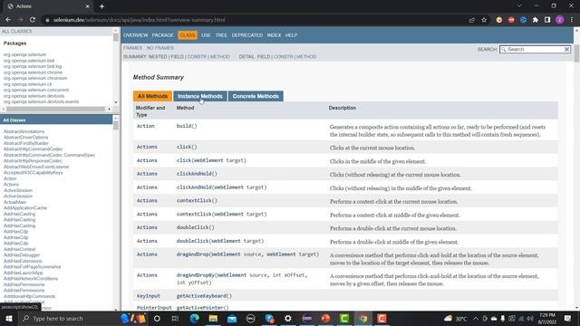Open the purple profile avatar
The height and width of the screenshot is (326, 580).
click(560, 20)
